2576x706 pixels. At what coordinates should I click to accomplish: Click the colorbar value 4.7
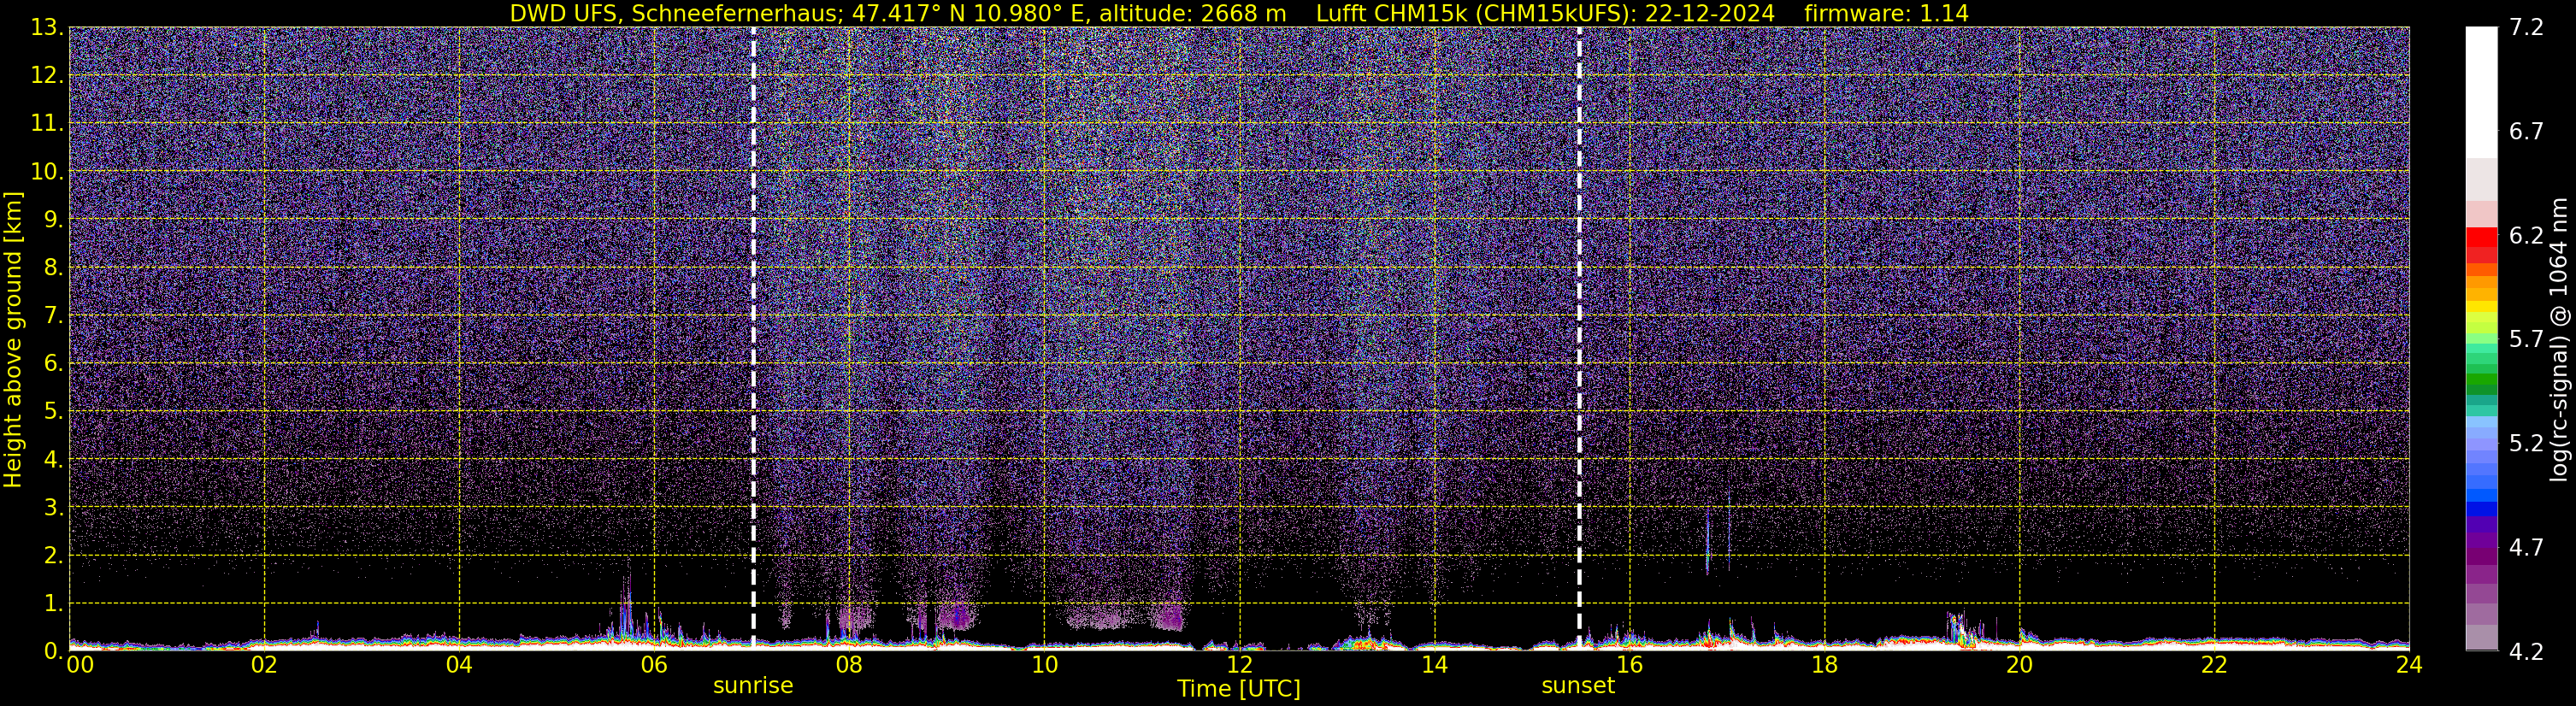tap(2526, 548)
